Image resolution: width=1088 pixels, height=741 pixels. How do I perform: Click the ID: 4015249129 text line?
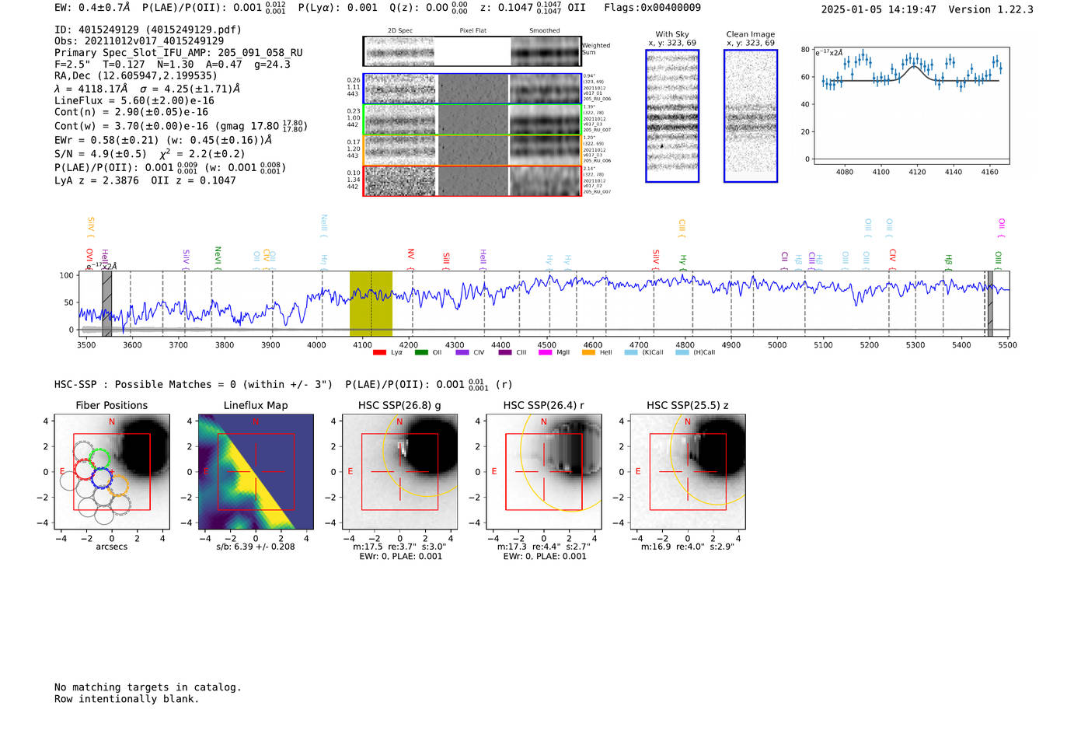(148, 30)
